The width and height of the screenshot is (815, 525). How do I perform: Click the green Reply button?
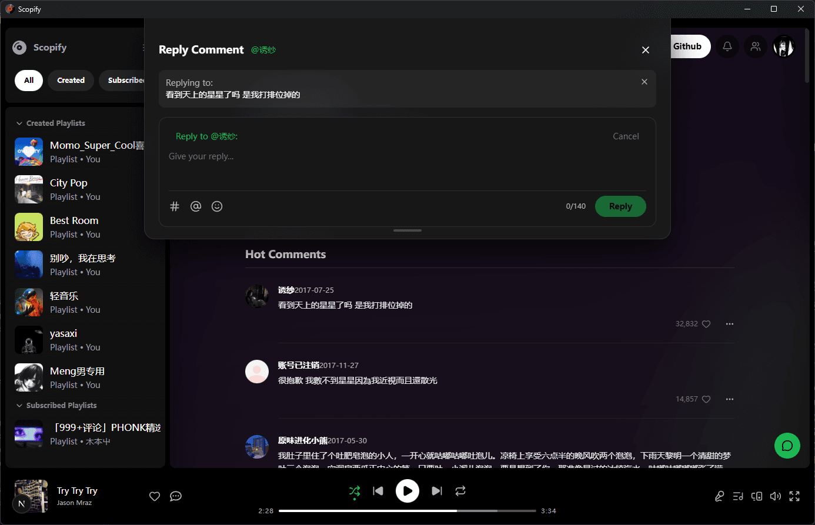pyautogui.click(x=620, y=206)
